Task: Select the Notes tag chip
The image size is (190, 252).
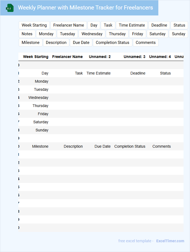Action: click(x=27, y=34)
